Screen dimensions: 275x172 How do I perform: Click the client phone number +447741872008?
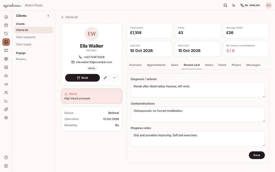[x=94, y=57]
